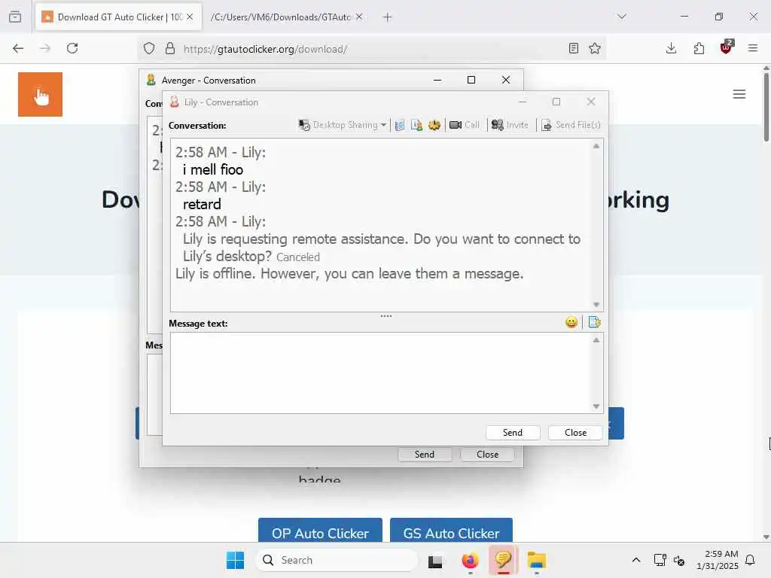The width and height of the screenshot is (771, 578).
Task: Click scroll down arrow of message text box
Action: click(x=596, y=406)
